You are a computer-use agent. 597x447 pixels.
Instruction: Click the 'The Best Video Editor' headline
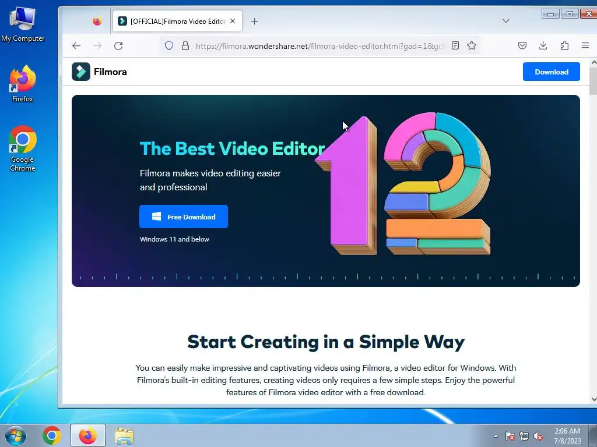pyautogui.click(x=232, y=148)
